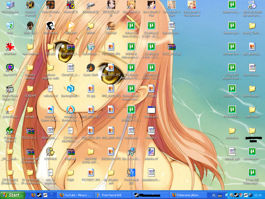Select the ksiazki.exe file
The width and height of the screenshot is (265, 199).
pos(151,110)
